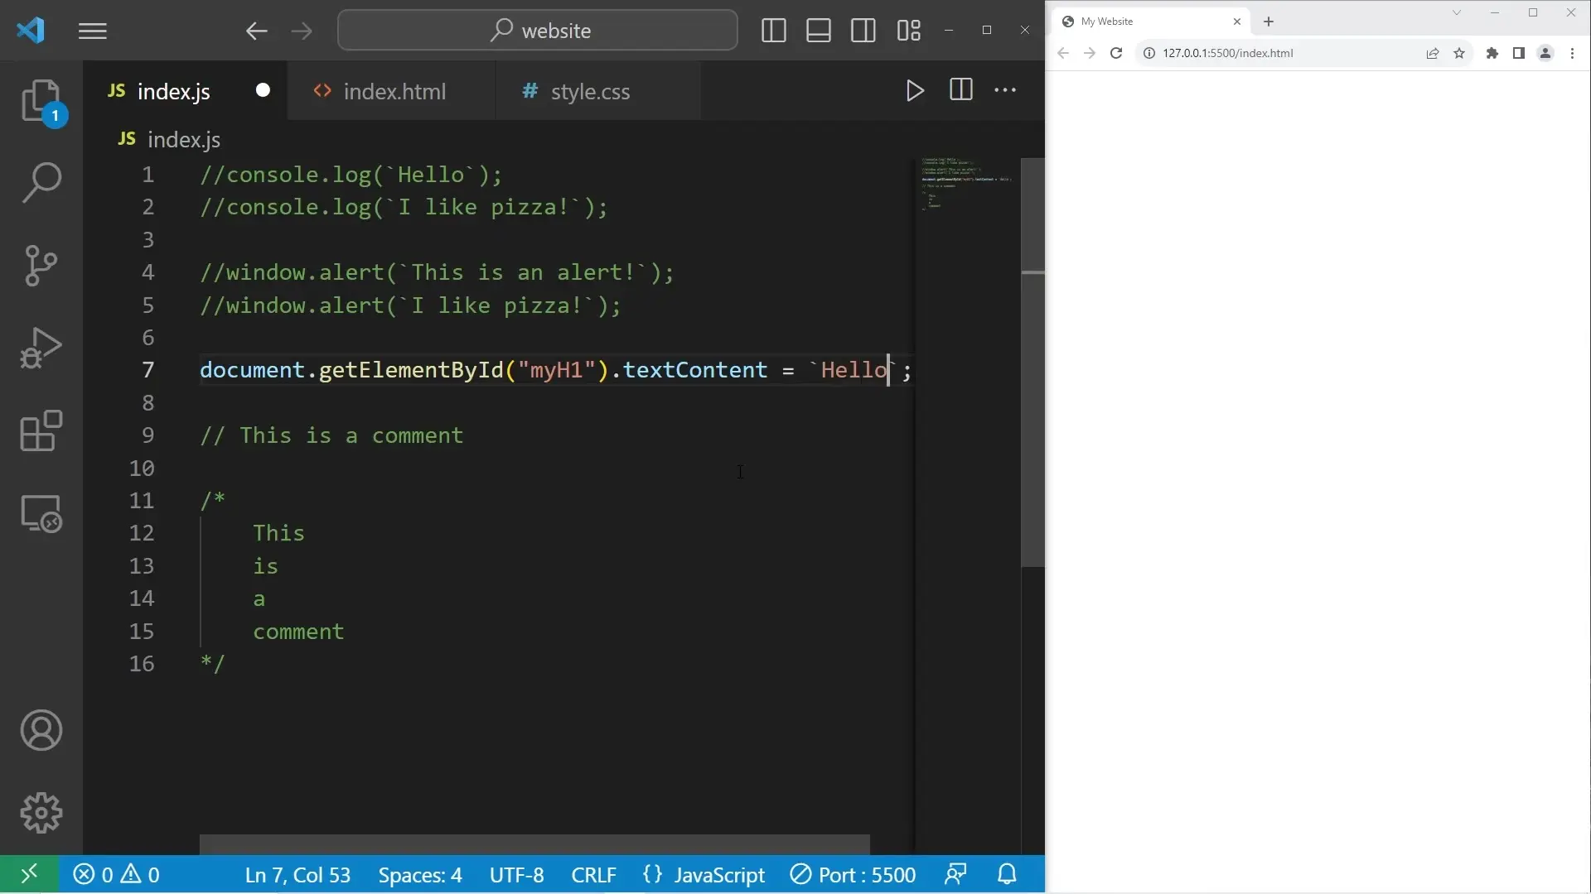Toggle the browser side panel
This screenshot has width=1591, height=894.
click(1518, 53)
